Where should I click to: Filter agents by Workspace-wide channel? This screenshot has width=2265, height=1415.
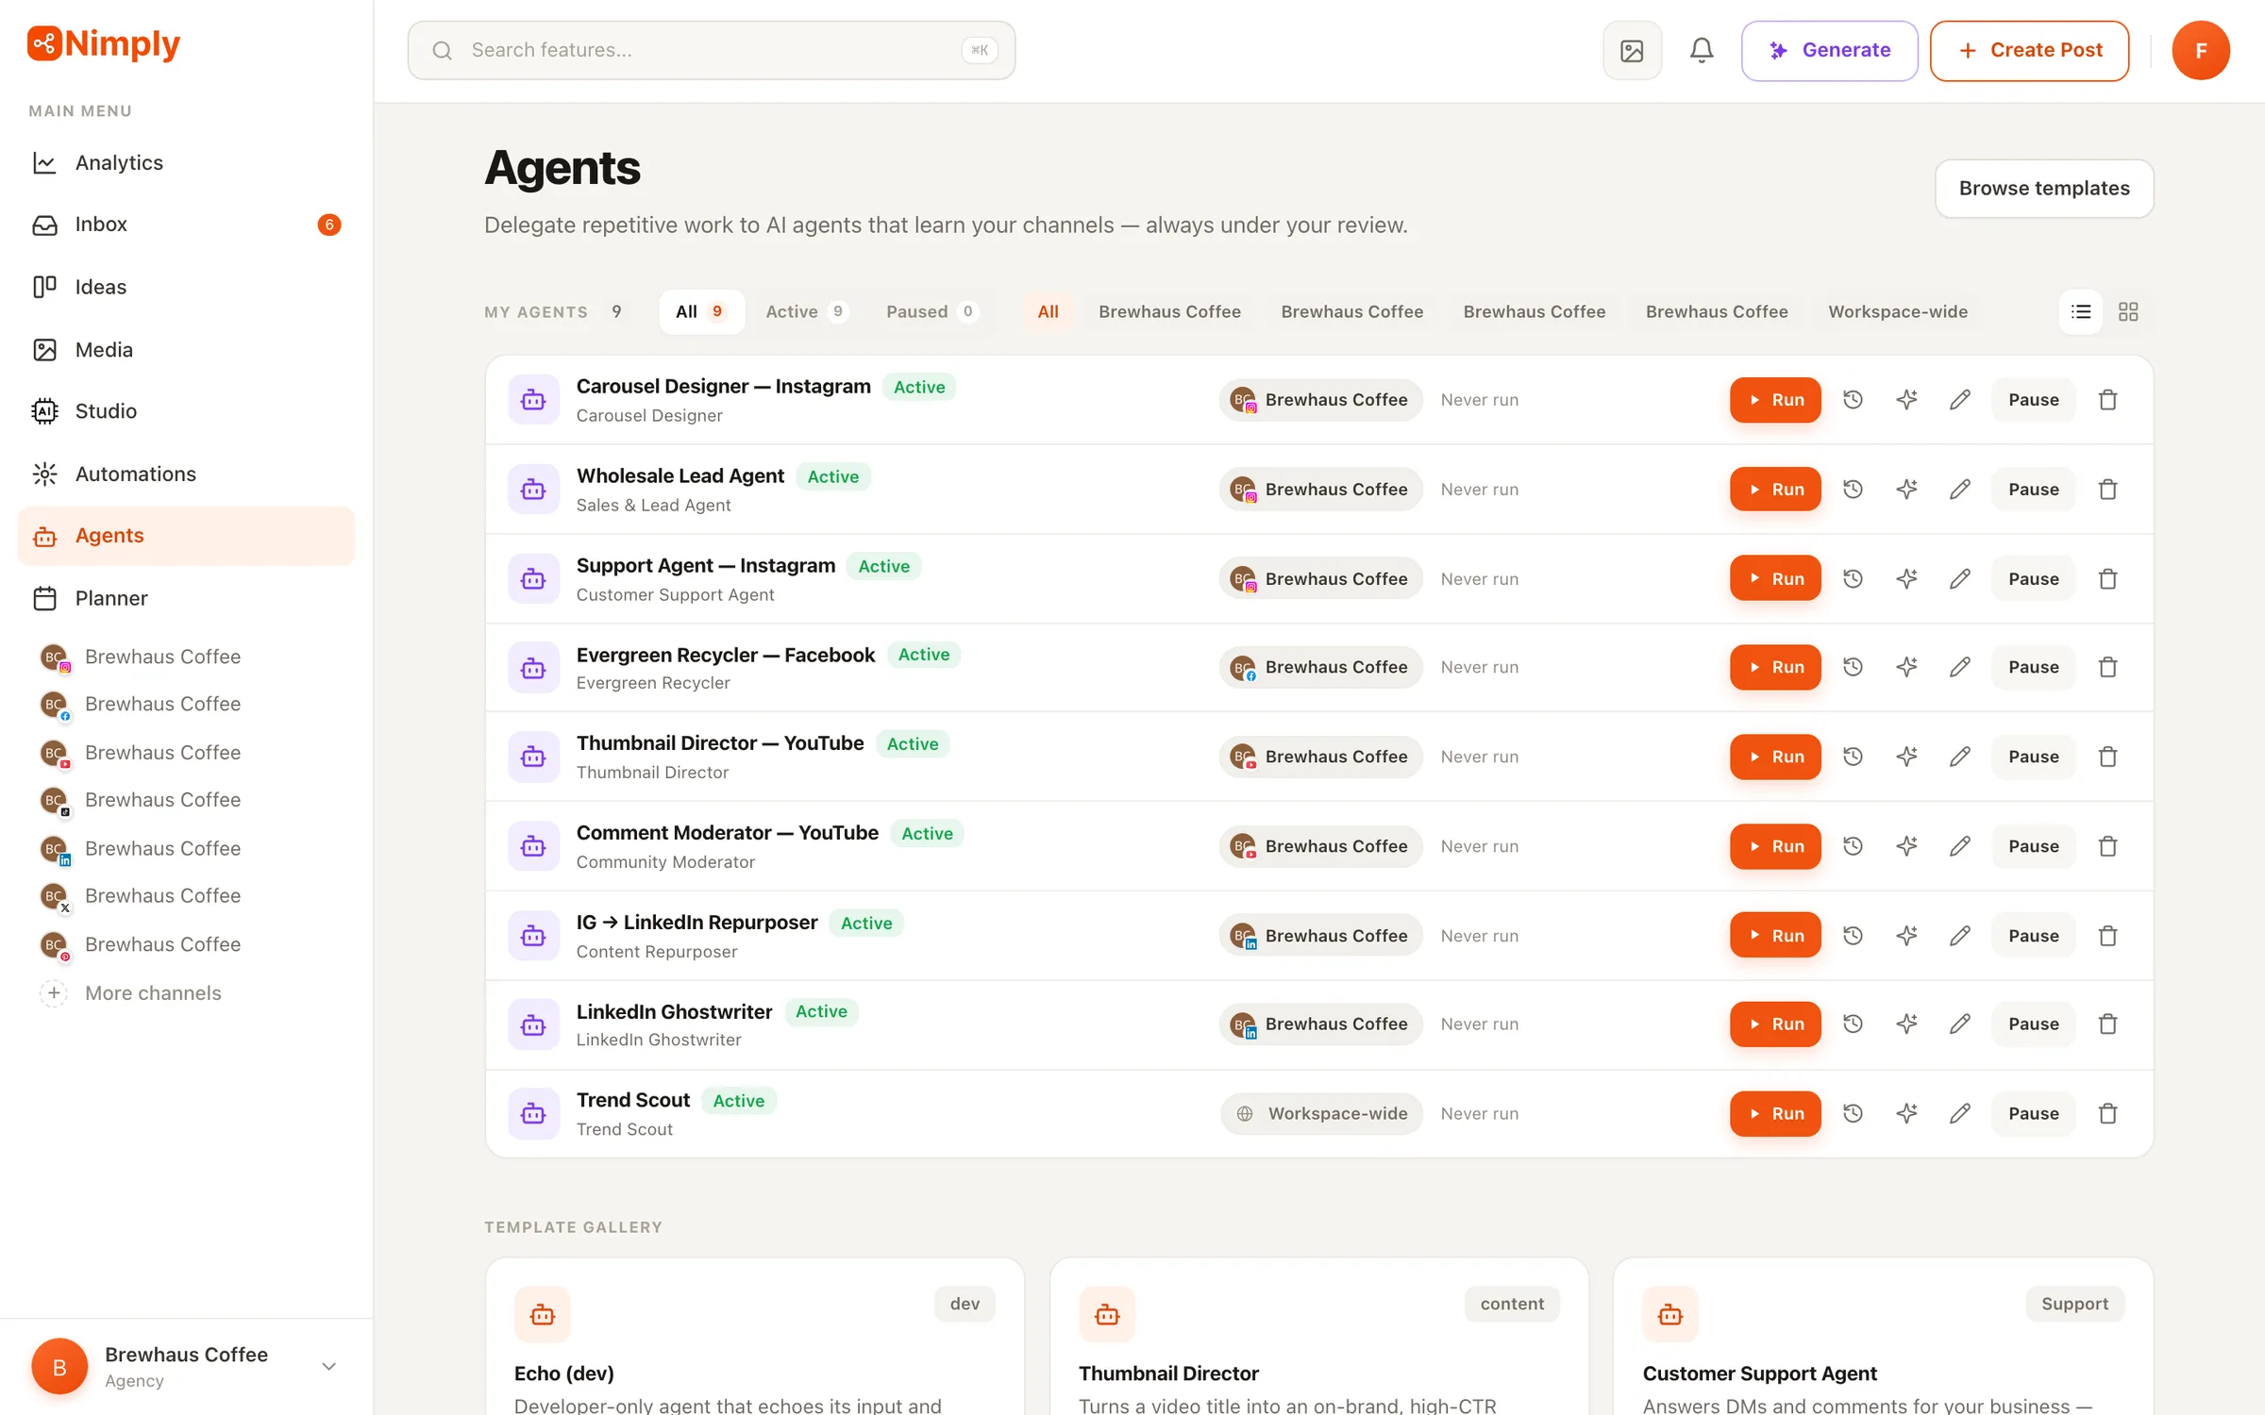(1898, 311)
